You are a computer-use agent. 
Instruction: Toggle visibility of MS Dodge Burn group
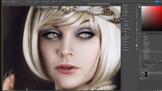tap(139, 71)
